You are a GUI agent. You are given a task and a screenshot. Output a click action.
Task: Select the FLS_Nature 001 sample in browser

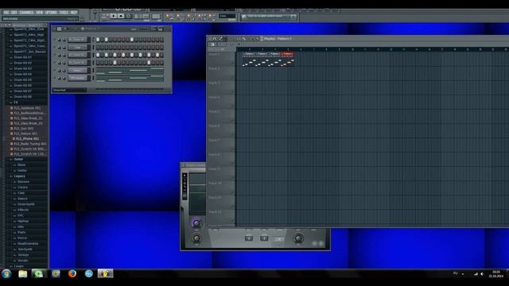(x=25, y=133)
